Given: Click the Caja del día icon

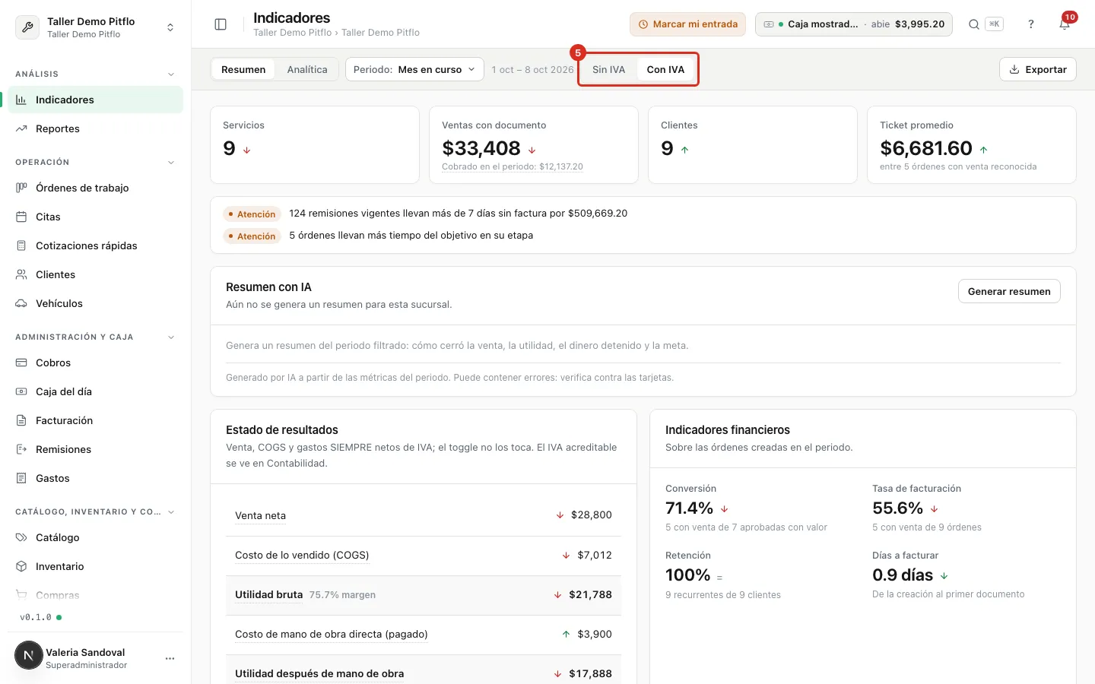Looking at the screenshot, I should tap(21, 391).
